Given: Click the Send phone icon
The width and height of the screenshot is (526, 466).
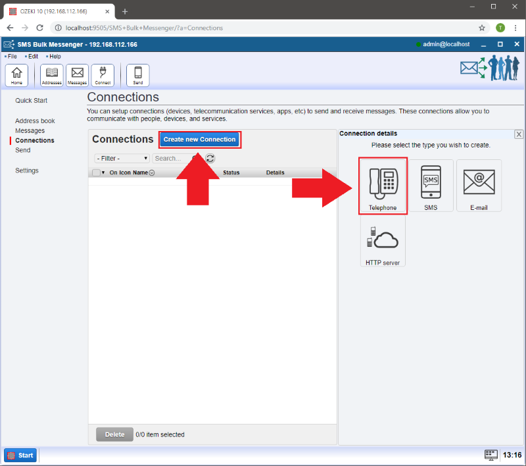Looking at the screenshot, I should (138, 75).
